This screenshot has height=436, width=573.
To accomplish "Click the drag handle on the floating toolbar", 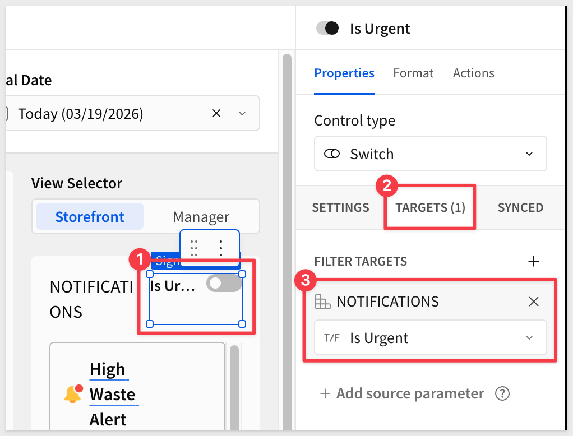I will 195,247.
